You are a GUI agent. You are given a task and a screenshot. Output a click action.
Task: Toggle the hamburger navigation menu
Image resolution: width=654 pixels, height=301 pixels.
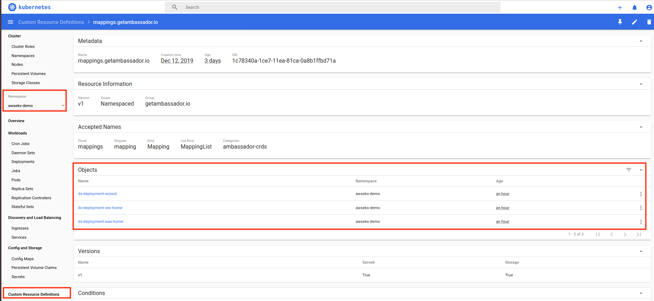click(11, 22)
